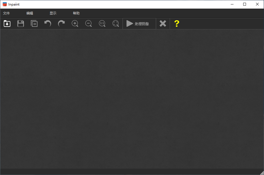The height and width of the screenshot is (175, 264).
Task: Open the 文件 menu
Action: [6, 13]
